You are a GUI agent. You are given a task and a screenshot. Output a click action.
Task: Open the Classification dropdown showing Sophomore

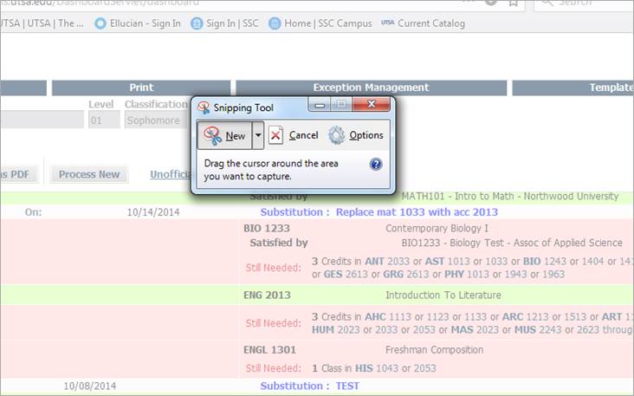point(156,120)
